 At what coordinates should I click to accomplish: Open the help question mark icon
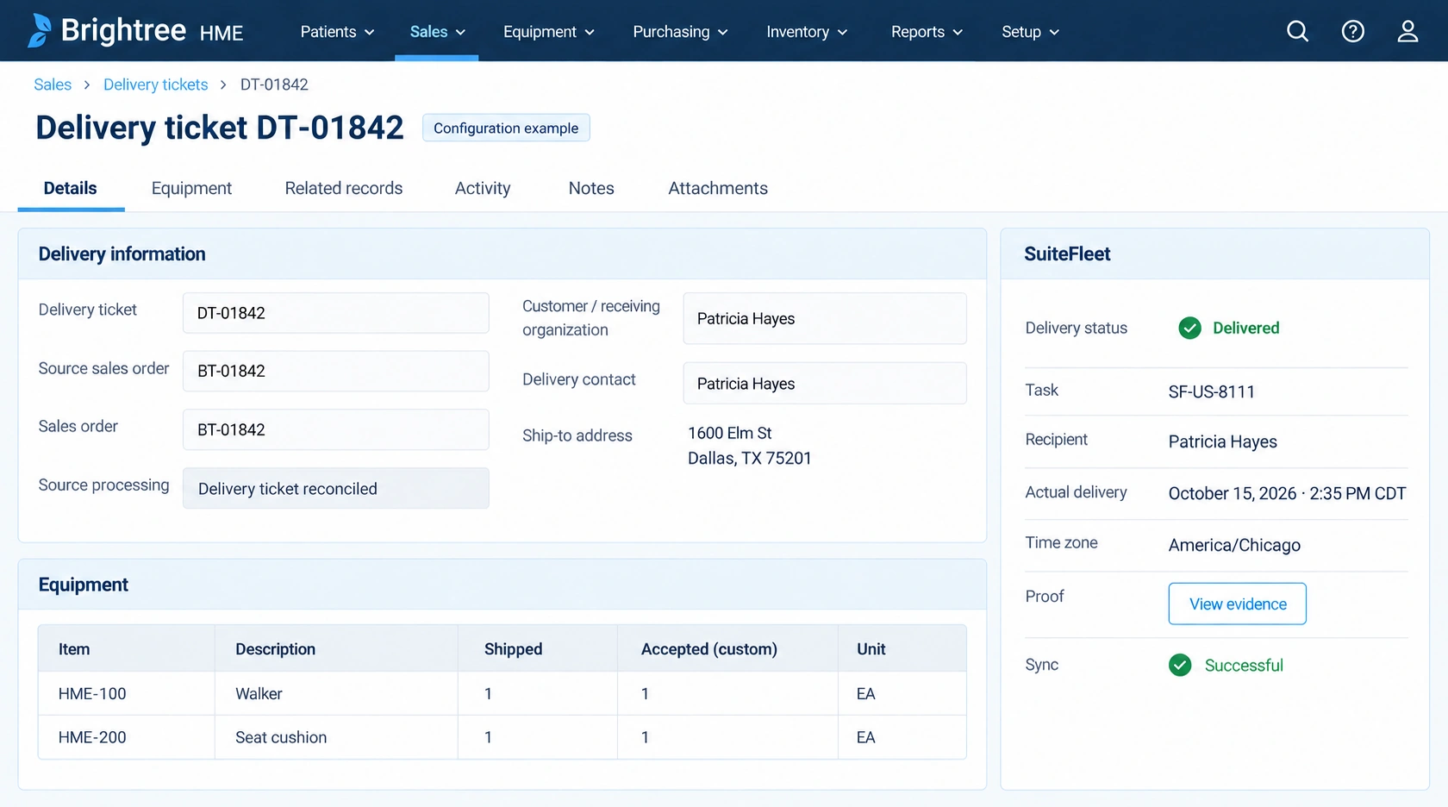pos(1352,32)
